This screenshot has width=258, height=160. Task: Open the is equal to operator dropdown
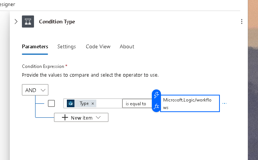tap(137, 104)
